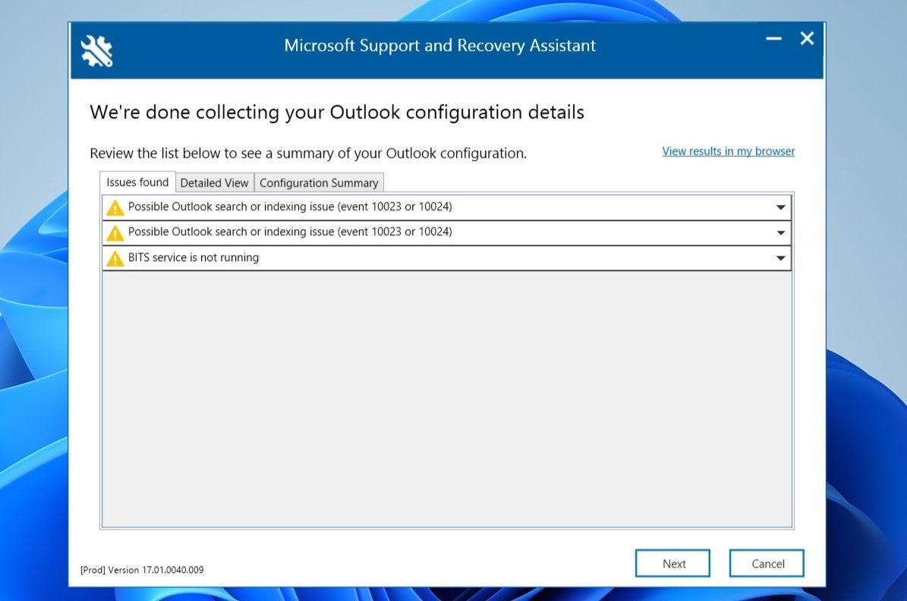Close the Support and Recovery Assistant window
Image resolution: width=907 pixels, height=601 pixels.
tap(807, 39)
